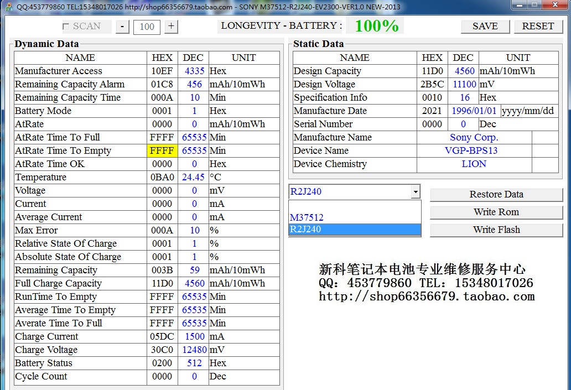This screenshot has width=571, height=390.
Task: Click the Write Rom button
Action: pos(496,212)
